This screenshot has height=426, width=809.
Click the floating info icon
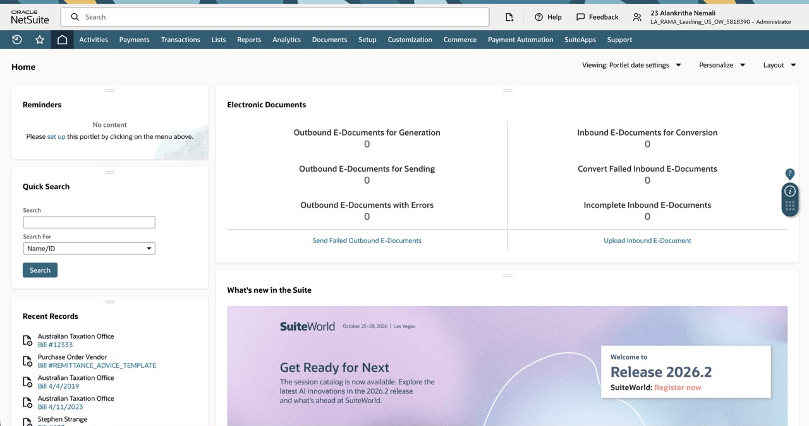tap(790, 191)
